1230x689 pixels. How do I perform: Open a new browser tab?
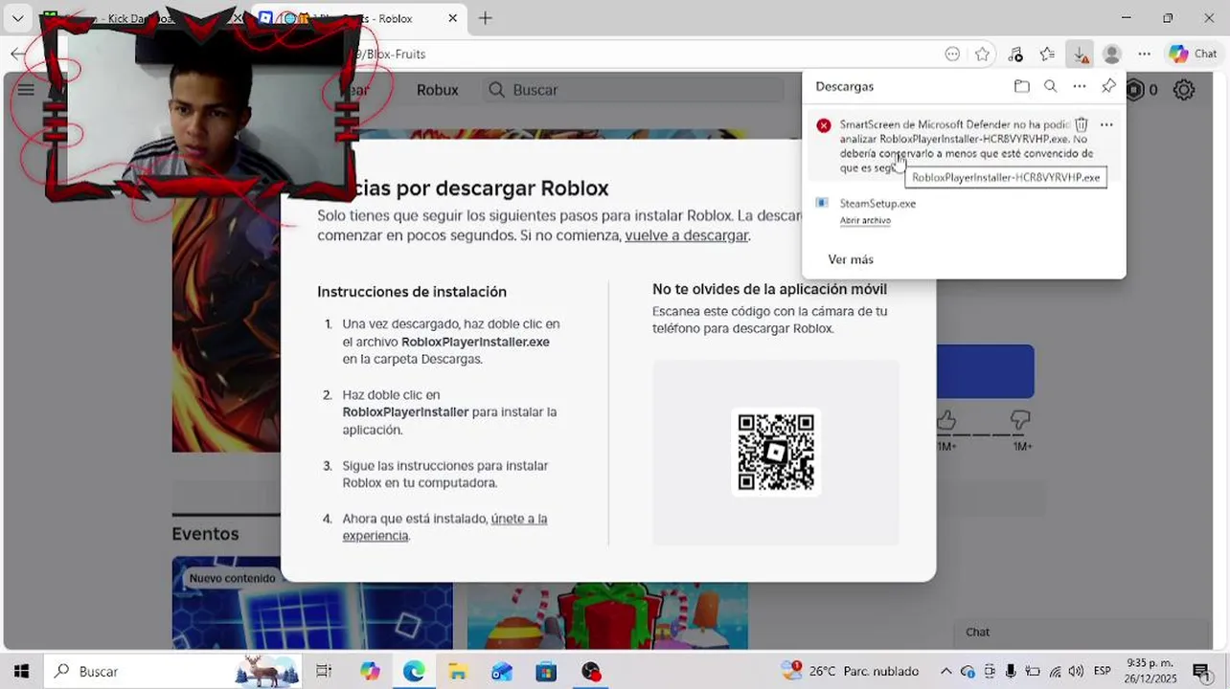[x=486, y=18]
